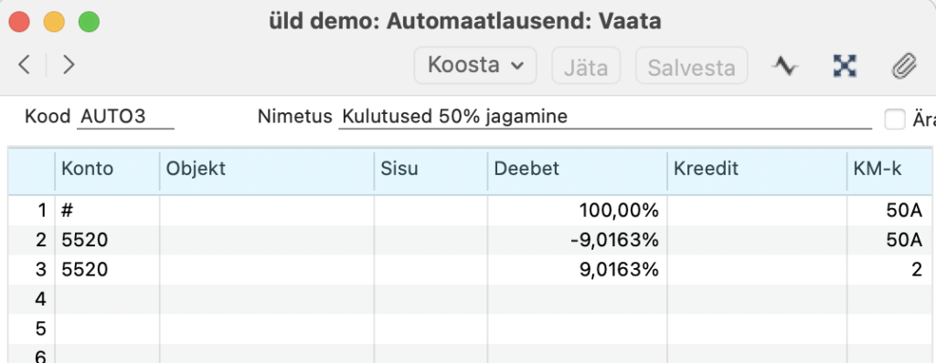Go to the previous record arrow
936x363 pixels.
pyautogui.click(x=24, y=65)
